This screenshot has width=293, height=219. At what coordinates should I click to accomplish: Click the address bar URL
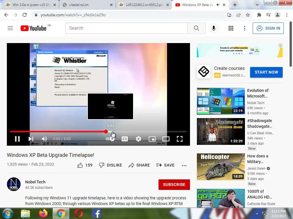pos(73,15)
